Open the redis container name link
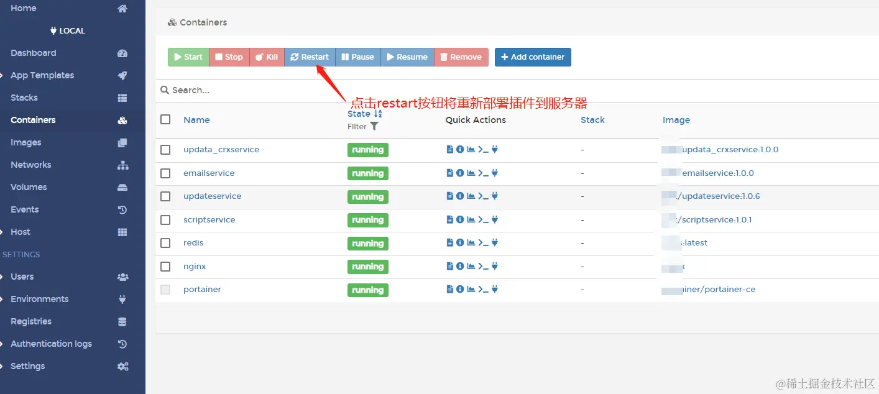 pos(193,242)
